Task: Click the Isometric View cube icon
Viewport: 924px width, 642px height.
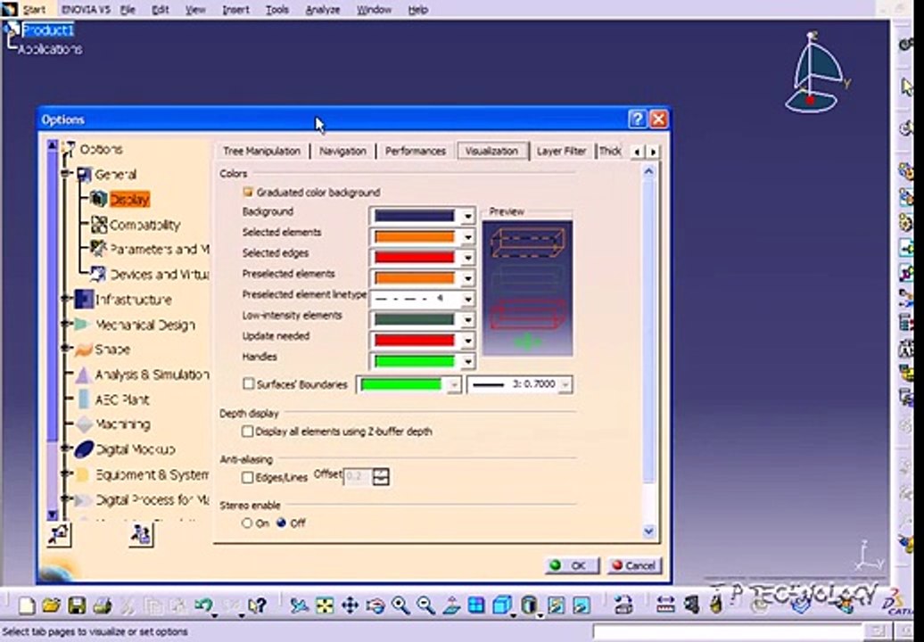Action: tap(502, 605)
